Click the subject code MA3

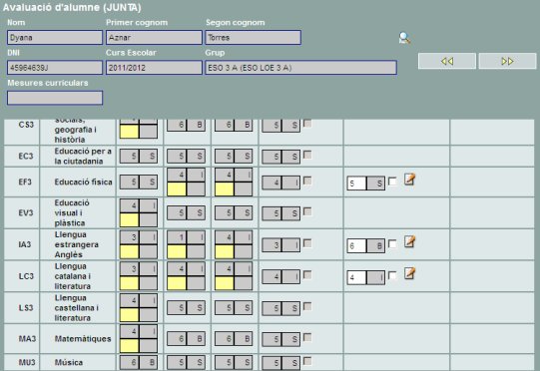(x=27, y=339)
